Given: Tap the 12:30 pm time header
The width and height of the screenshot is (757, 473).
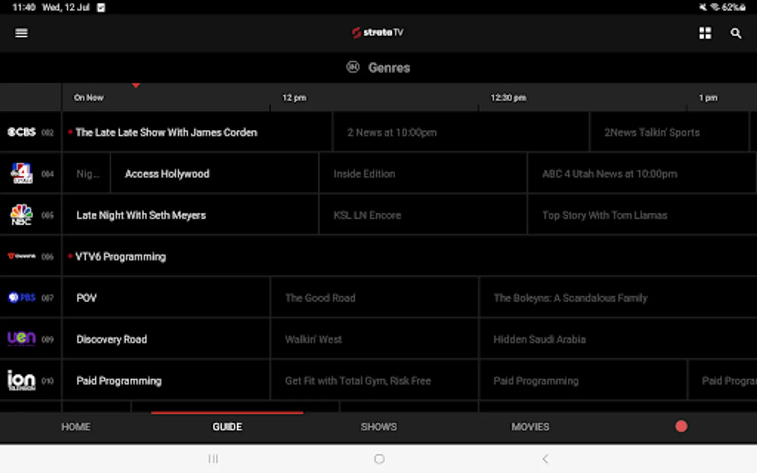Looking at the screenshot, I should click(508, 97).
